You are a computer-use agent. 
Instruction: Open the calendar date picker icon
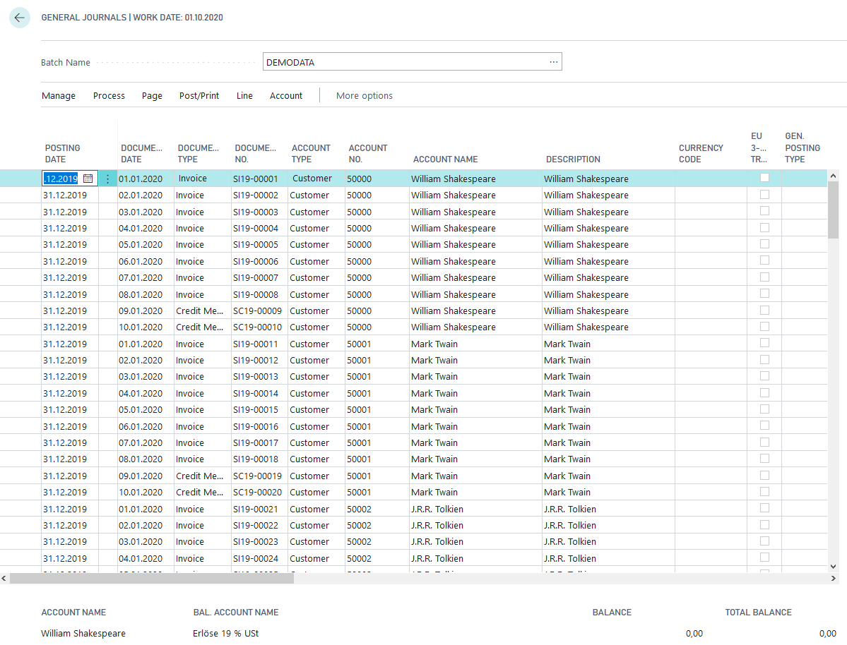click(88, 179)
